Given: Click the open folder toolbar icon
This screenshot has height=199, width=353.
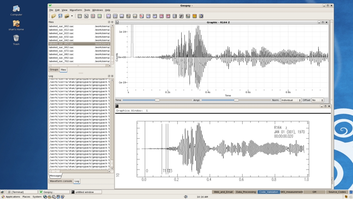Looking at the screenshot, I should tap(54, 16).
